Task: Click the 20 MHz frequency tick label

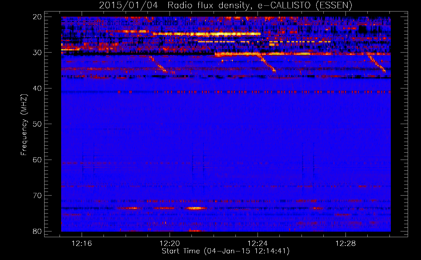Action: (37, 17)
